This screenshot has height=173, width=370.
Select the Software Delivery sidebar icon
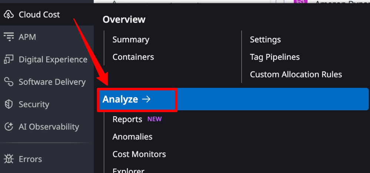[9, 82]
